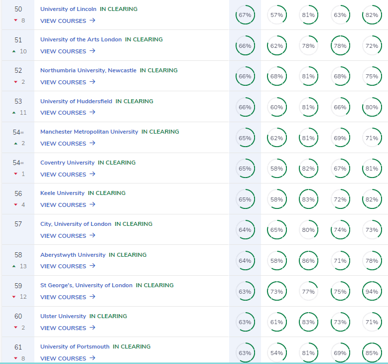Image resolution: width=388 pixels, height=364 pixels.
Task: Click IN CLEARING label beside University of Lincoln
Action: [119, 9]
